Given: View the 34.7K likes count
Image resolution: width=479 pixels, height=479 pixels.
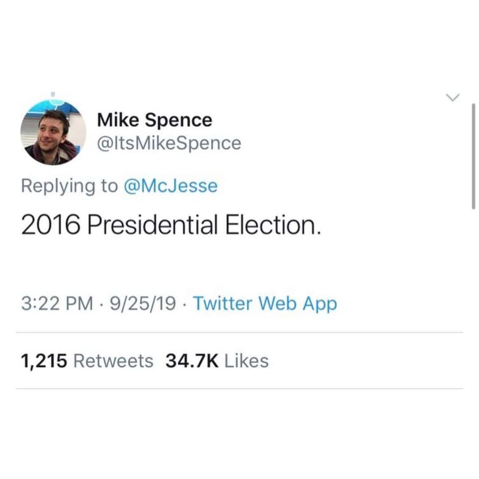Looking at the screenshot, I should tap(192, 361).
